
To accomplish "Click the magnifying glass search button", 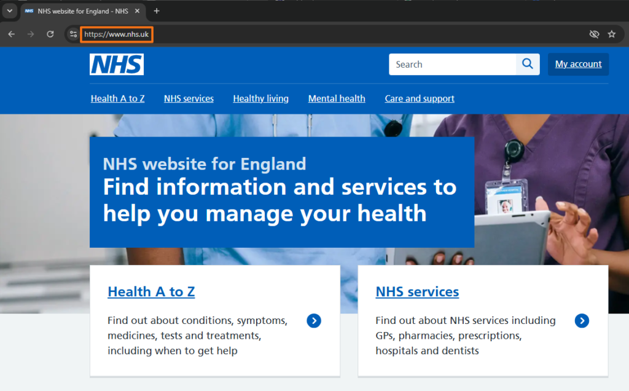I will [528, 64].
